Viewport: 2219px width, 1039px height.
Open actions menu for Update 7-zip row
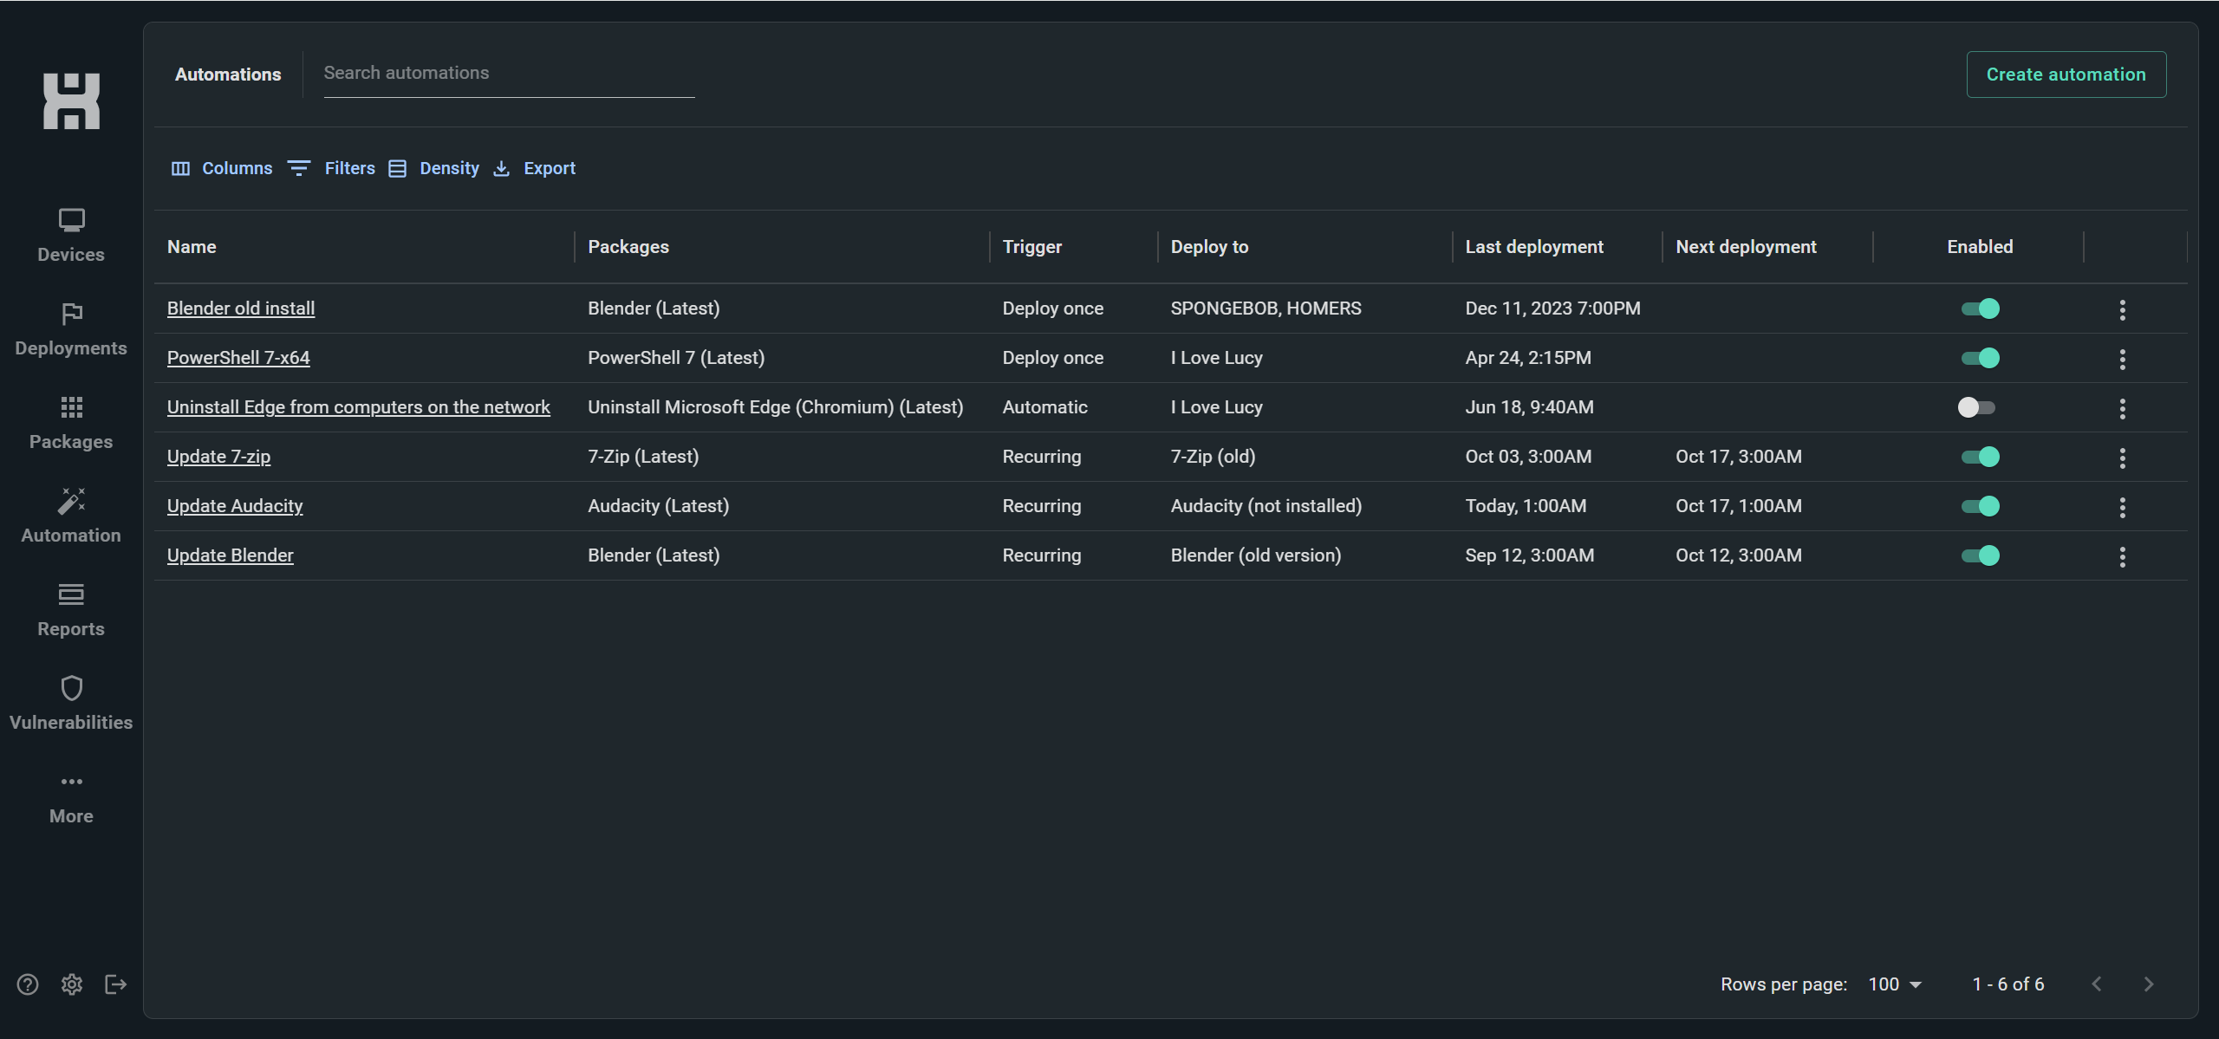click(x=2122, y=458)
